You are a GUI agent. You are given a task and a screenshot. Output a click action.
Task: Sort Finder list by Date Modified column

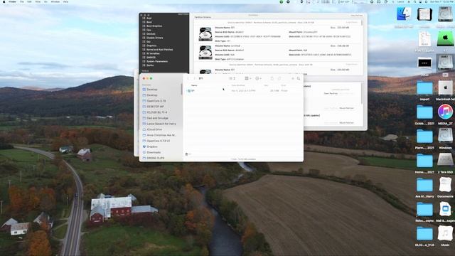(x=238, y=85)
